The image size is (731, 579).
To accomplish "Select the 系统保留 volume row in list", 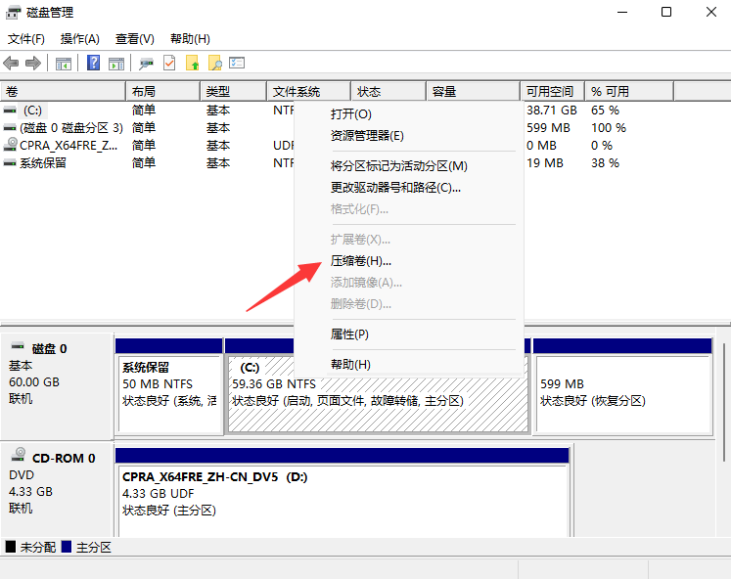I will click(43, 163).
